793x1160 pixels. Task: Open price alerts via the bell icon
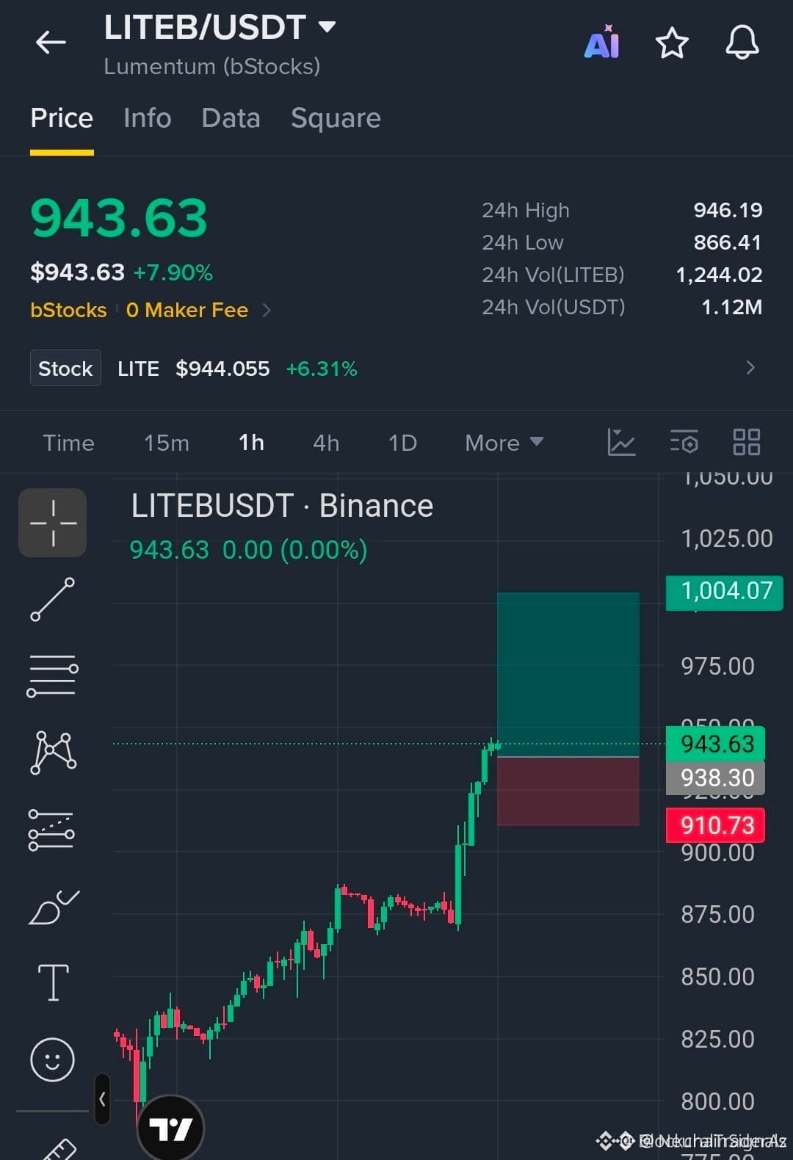742,42
